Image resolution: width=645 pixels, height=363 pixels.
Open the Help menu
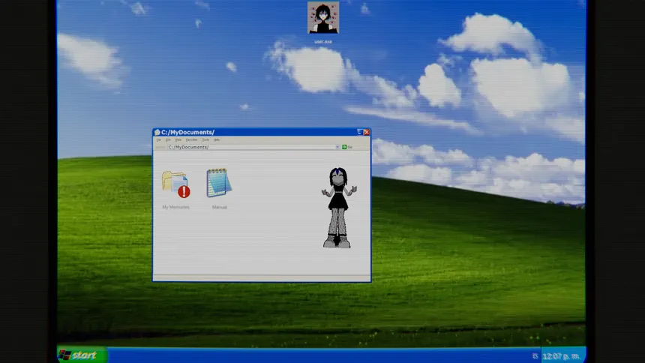tap(217, 140)
